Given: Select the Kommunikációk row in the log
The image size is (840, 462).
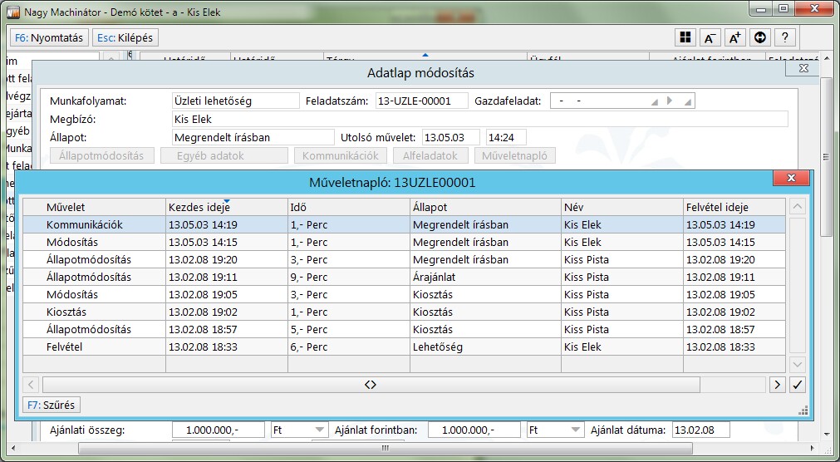Looking at the screenshot, I should coord(404,224).
